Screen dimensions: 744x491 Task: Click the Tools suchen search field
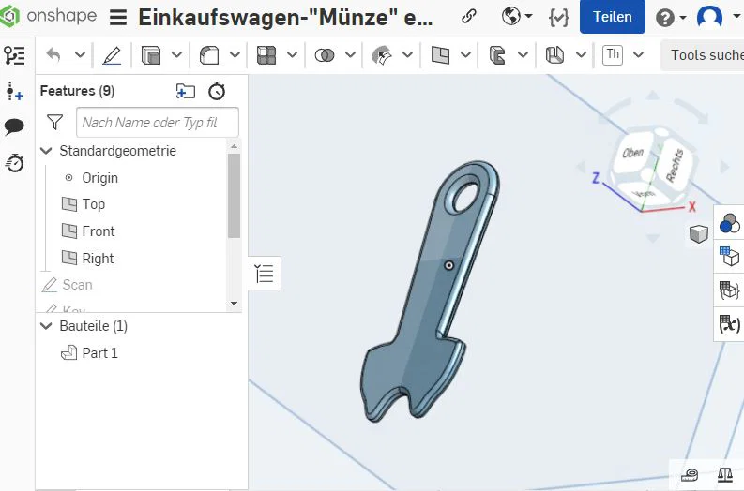[702, 55]
